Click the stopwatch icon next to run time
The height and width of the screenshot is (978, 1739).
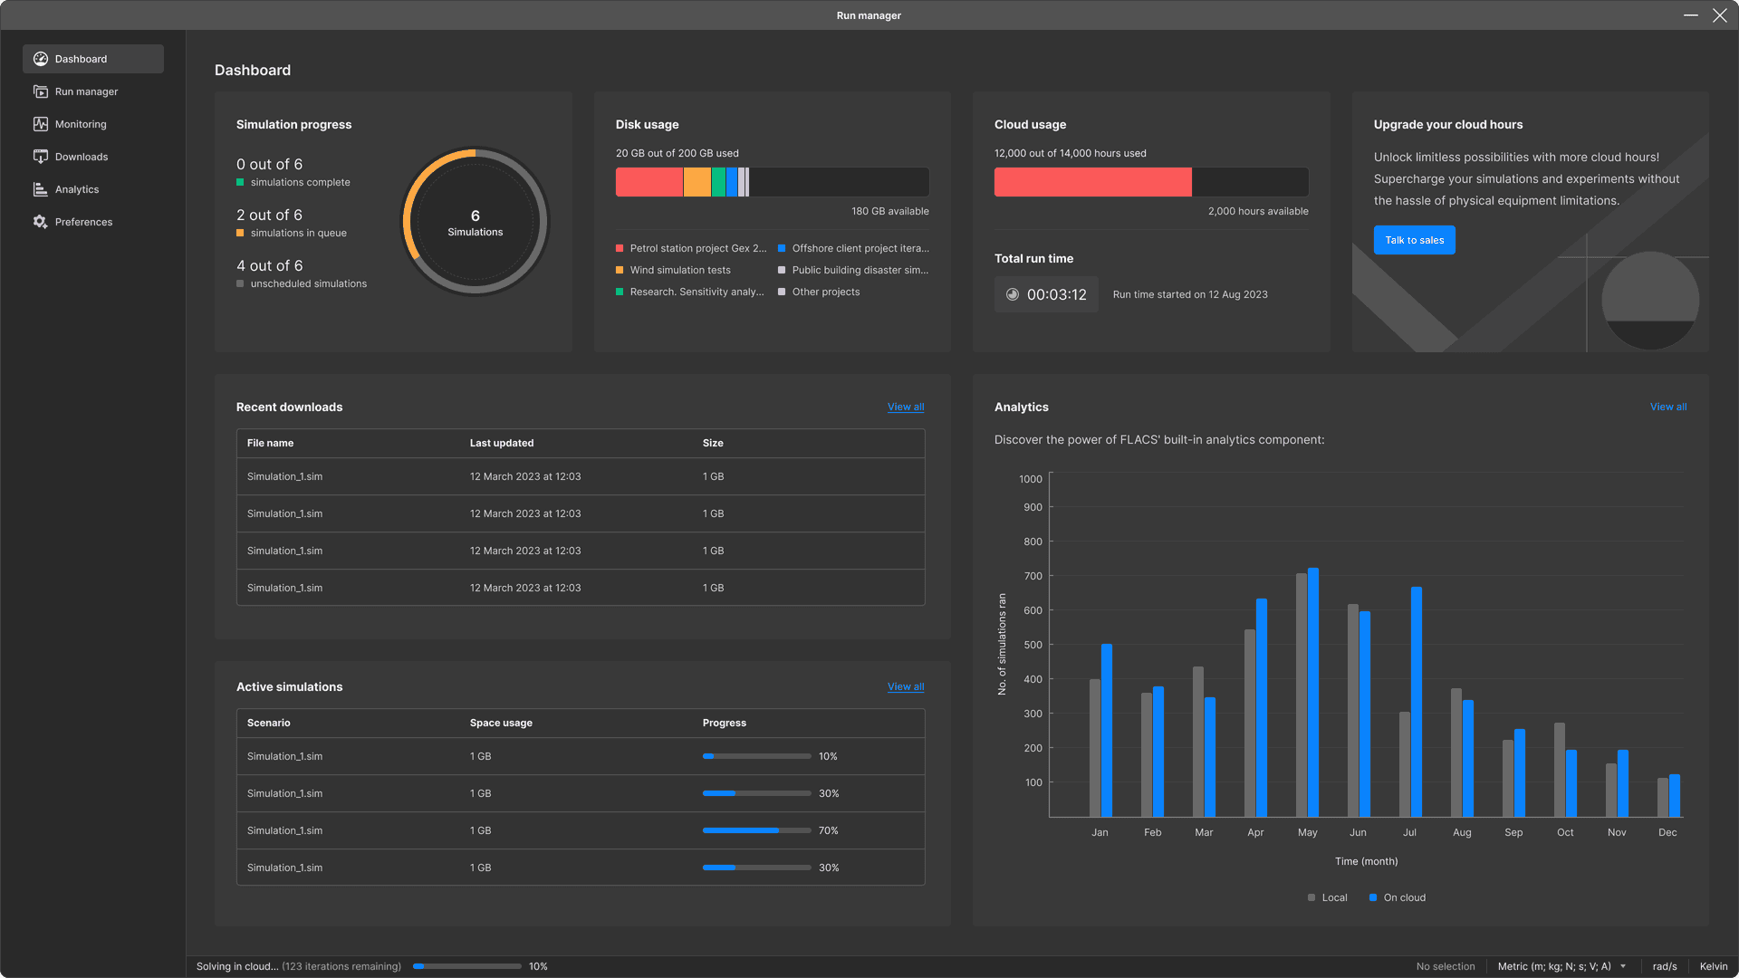point(1013,293)
